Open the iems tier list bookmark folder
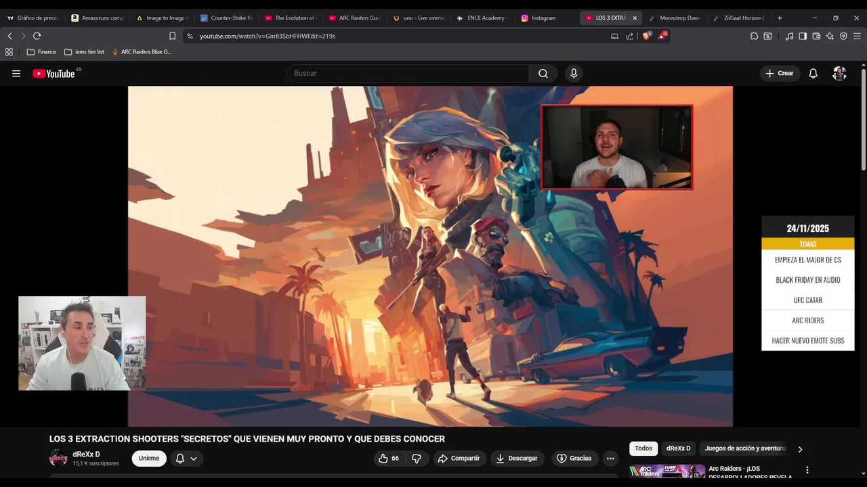Viewport: 867px width, 487px height. (84, 51)
